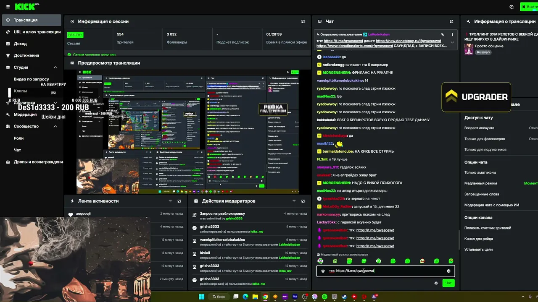The image size is (538, 302).
Task: Maximize the Лента активности panel
Action: pyautogui.click(x=179, y=201)
